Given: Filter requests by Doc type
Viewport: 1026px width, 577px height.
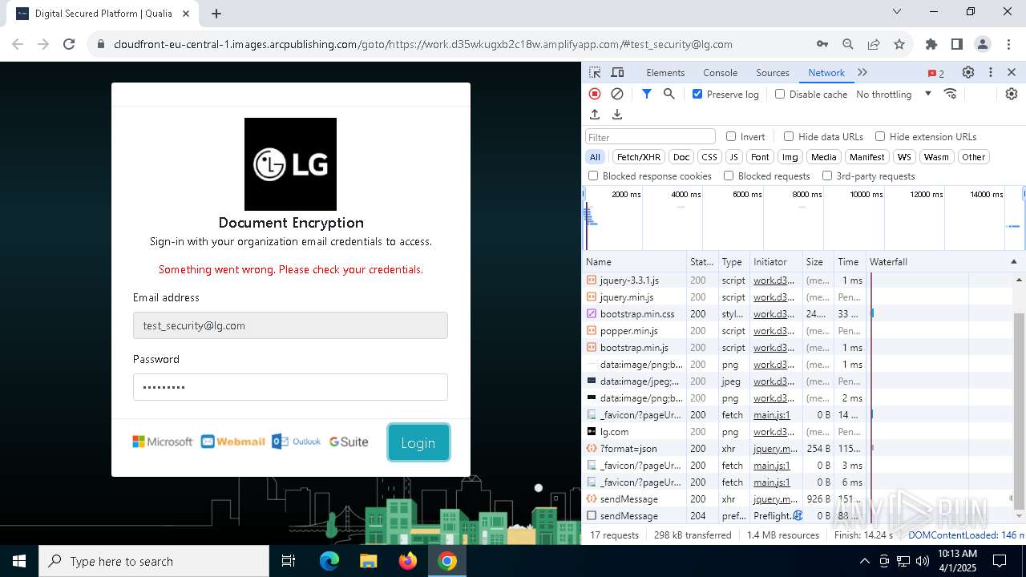Looking at the screenshot, I should click(x=681, y=157).
